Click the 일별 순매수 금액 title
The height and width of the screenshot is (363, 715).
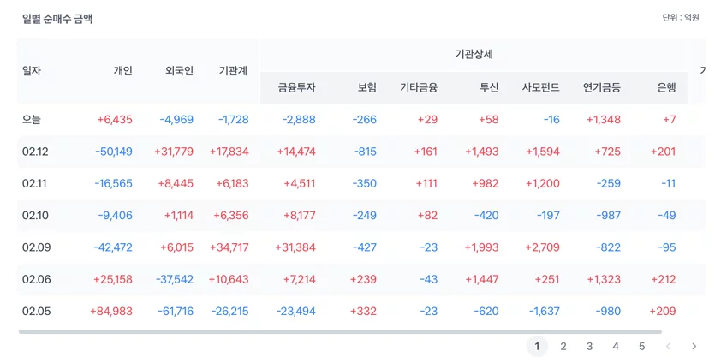coord(57,19)
